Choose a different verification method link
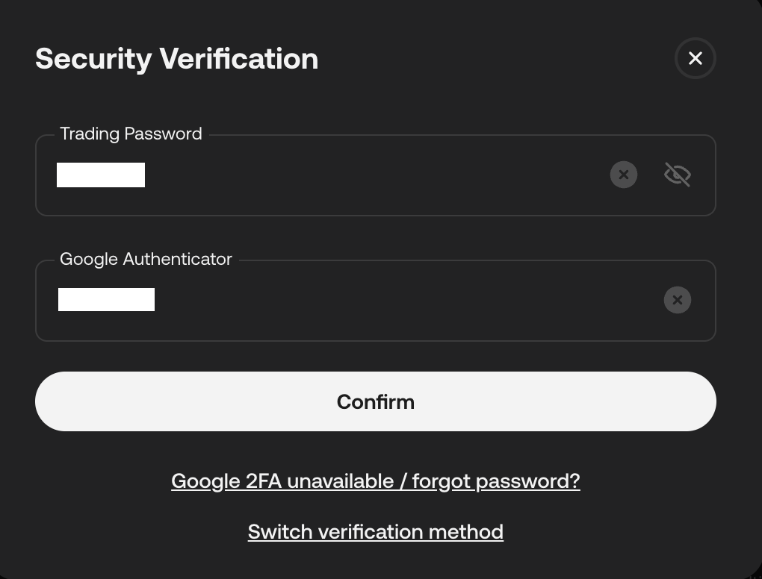The image size is (762, 579). pyautogui.click(x=376, y=532)
